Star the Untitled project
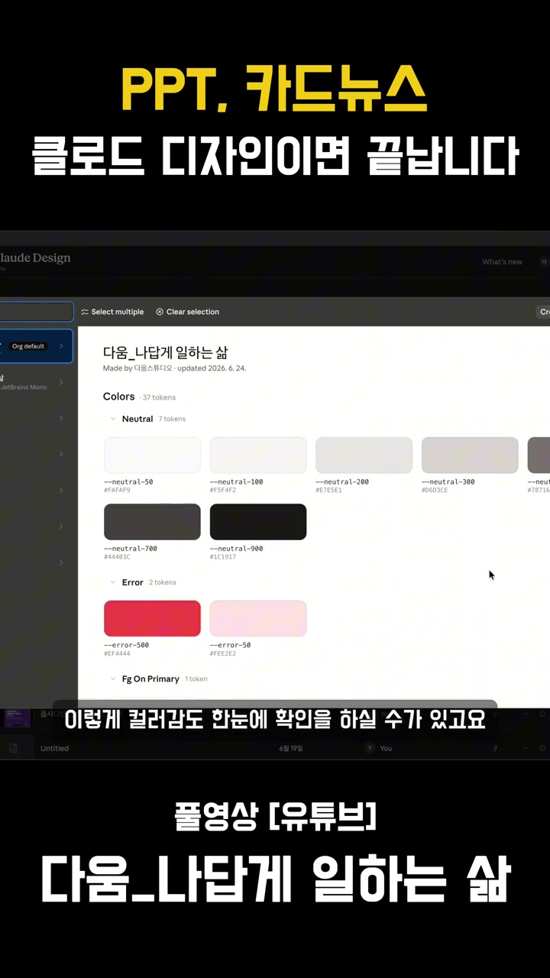550x978 pixels. tap(542, 748)
